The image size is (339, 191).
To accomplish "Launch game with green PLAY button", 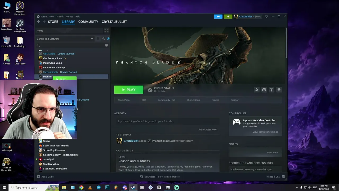I will point(129,90).
